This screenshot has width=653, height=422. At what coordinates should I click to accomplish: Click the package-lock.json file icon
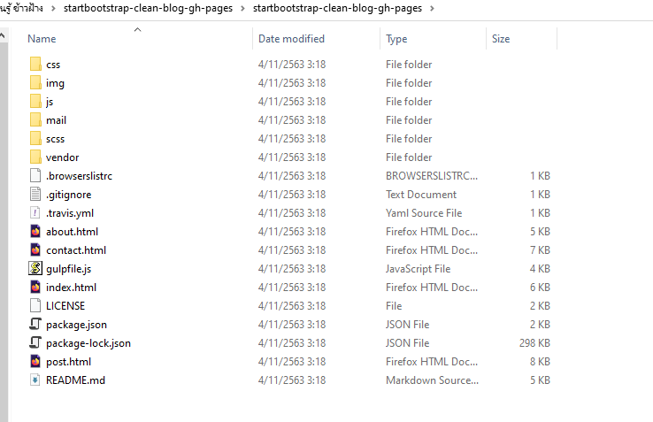click(35, 343)
